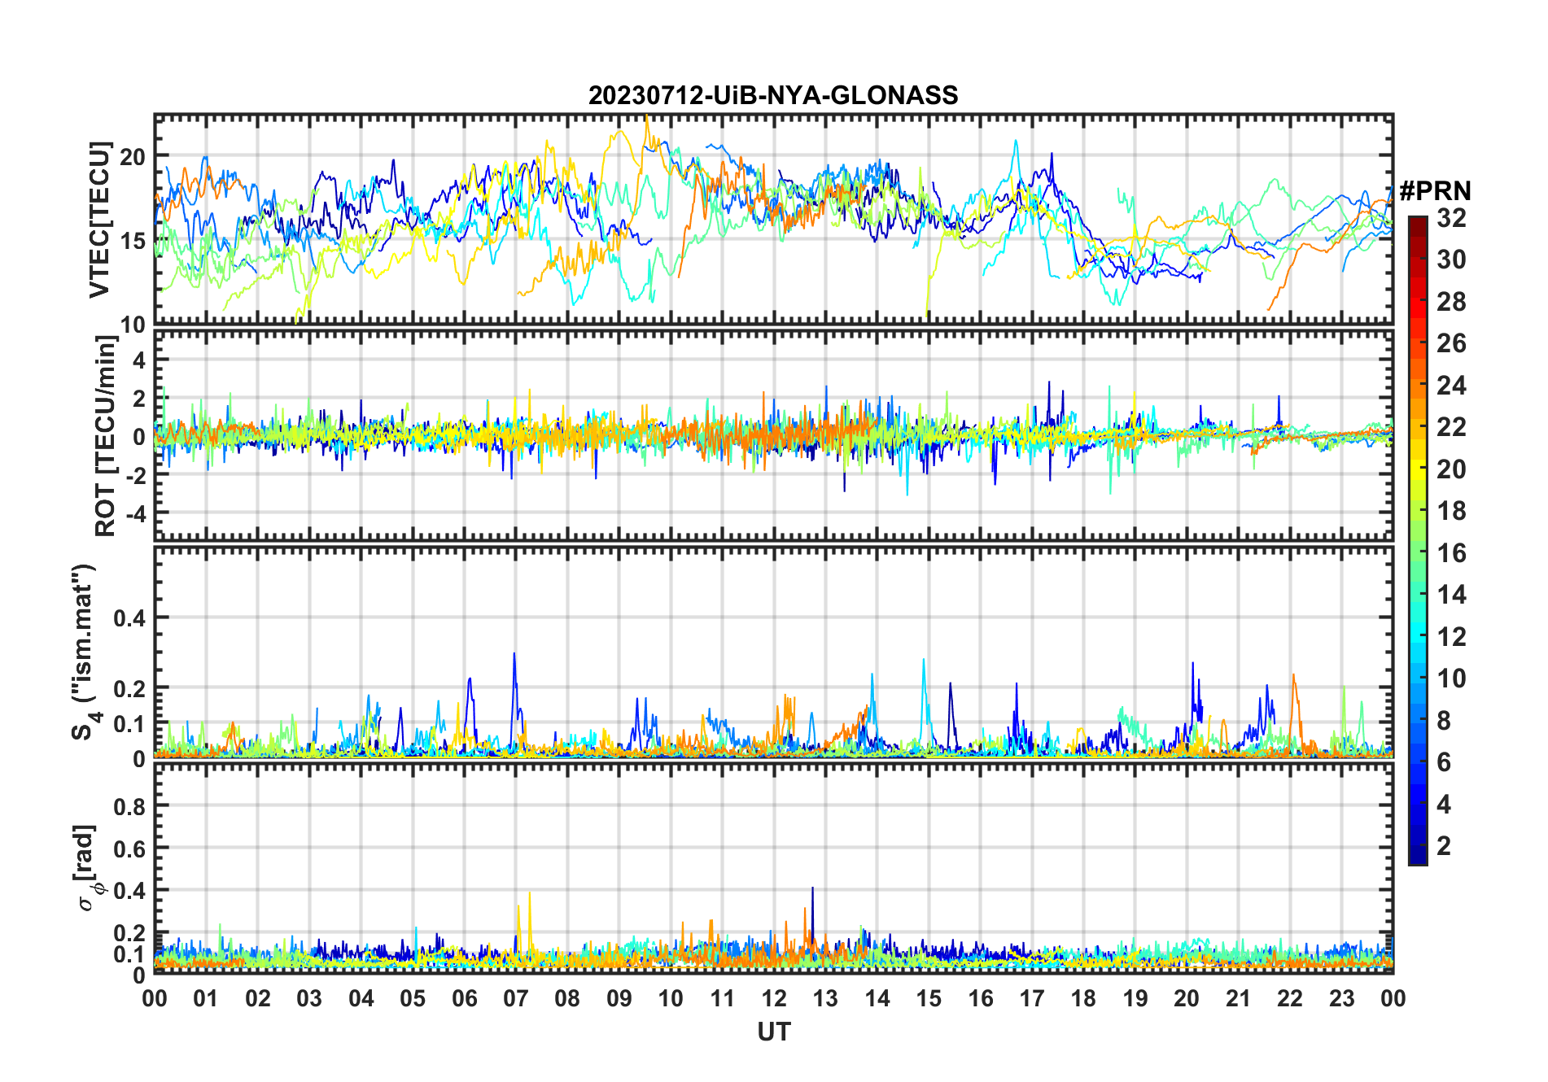Click the PRN color scale bar
This screenshot has height=1082, width=1548.
click(x=1418, y=540)
